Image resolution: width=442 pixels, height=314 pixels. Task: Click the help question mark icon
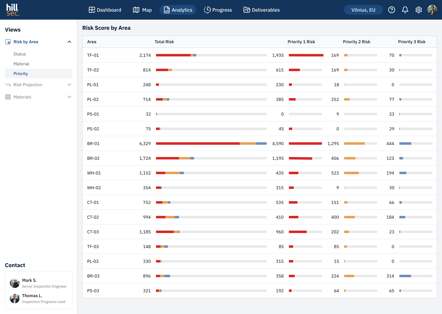pos(392,10)
